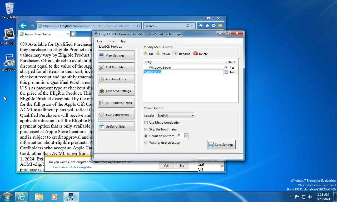Open Locale English dropdown
Screen dimensions: 337x202
[x=176, y=115]
